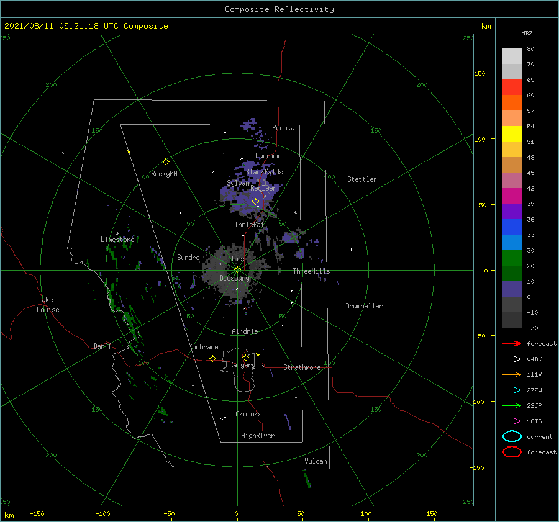The width and height of the screenshot is (559, 522).
Task: Click the yellow diamond marker above Calgary
Action: pos(245,358)
